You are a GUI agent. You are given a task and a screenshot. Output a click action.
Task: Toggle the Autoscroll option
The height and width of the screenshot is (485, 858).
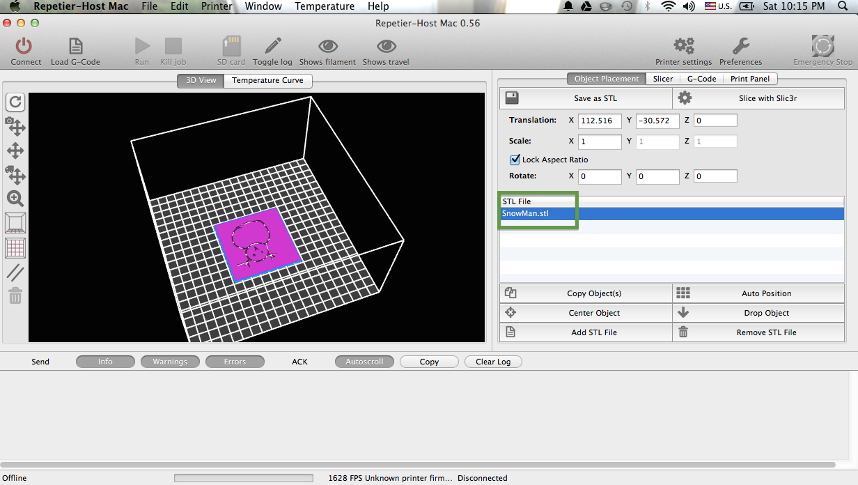[364, 362]
